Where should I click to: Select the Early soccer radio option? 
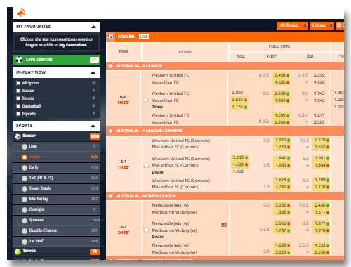point(25,168)
